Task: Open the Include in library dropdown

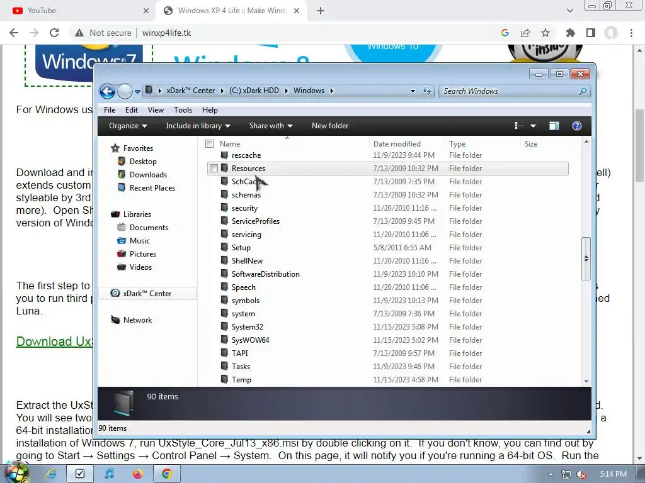Action: [x=198, y=126]
